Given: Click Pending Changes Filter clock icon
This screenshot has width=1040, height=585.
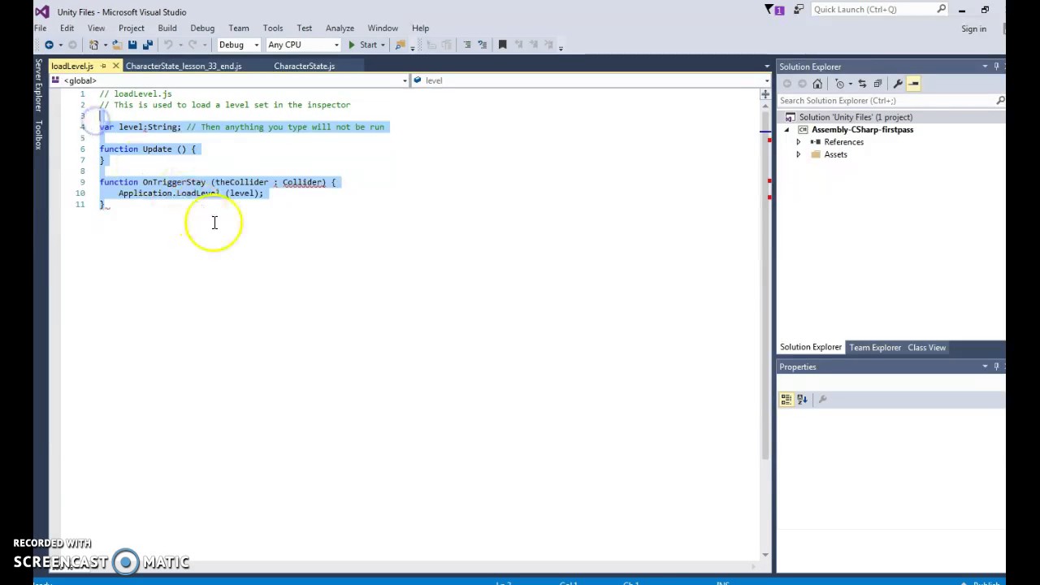Looking at the screenshot, I should (840, 84).
